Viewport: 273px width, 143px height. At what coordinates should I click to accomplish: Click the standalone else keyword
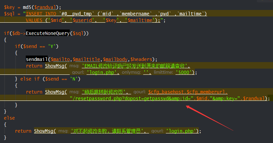click(9, 118)
